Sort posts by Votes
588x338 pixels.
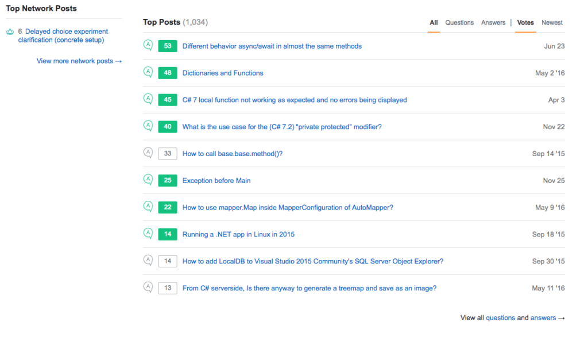tap(525, 23)
